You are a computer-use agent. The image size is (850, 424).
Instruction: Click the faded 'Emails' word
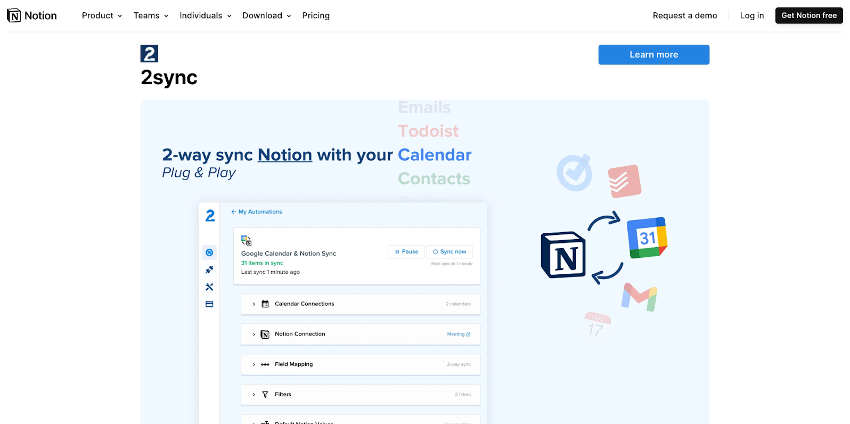coord(424,108)
